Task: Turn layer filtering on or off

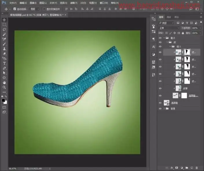Action: coord(201,22)
